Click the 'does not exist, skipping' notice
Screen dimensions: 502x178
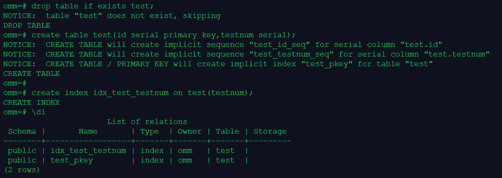tap(164, 16)
